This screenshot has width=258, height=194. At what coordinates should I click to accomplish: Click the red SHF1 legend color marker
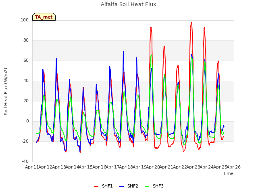(96, 187)
